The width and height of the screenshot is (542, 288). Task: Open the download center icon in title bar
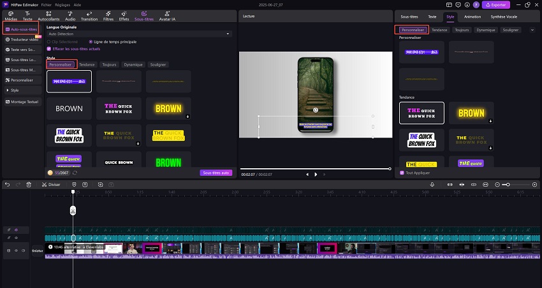click(x=467, y=5)
